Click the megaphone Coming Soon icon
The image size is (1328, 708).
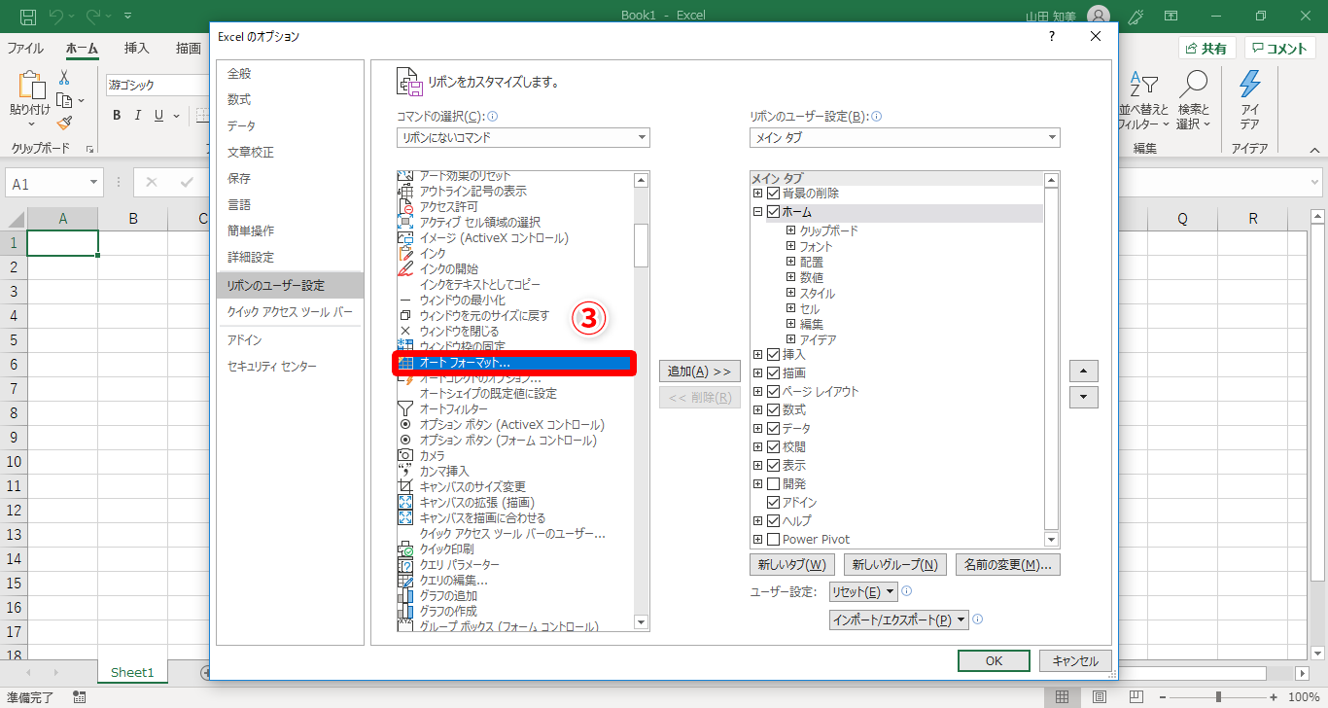pos(1135,16)
